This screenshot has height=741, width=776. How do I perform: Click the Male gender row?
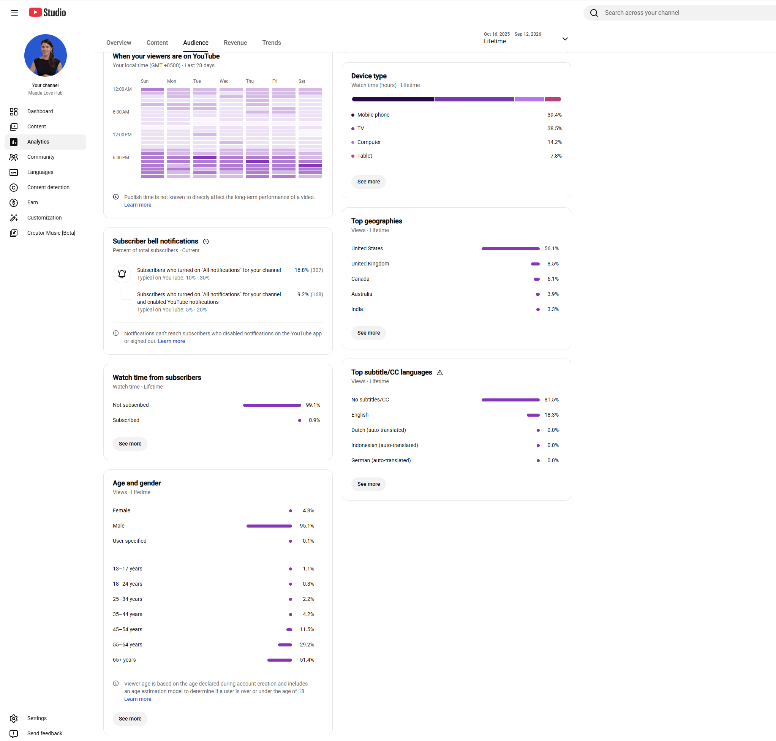(x=213, y=526)
